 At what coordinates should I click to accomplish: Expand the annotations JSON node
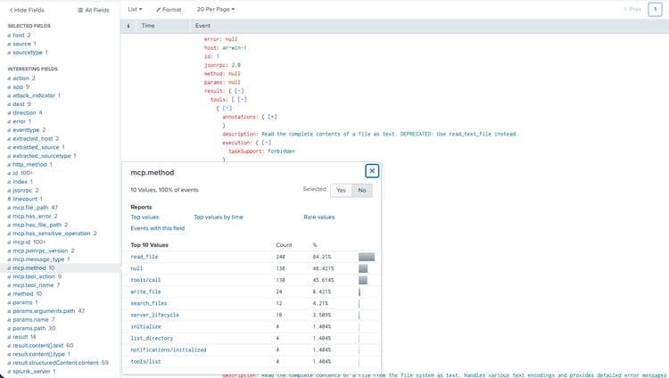coord(271,117)
